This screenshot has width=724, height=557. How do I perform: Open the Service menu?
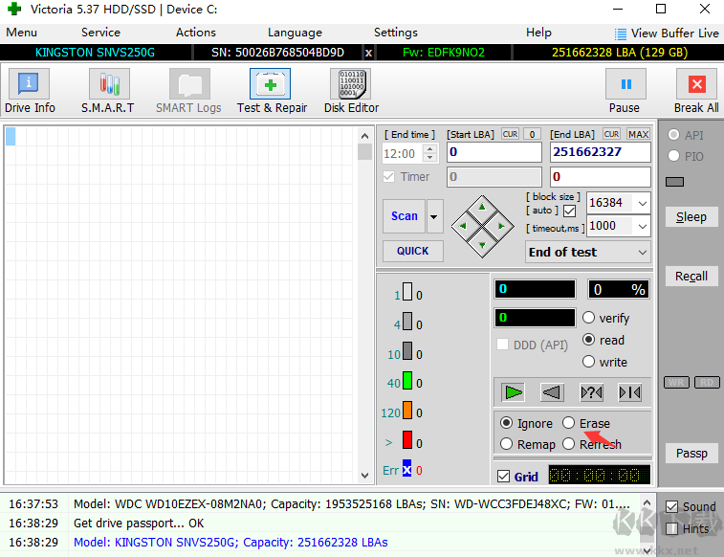click(x=100, y=32)
